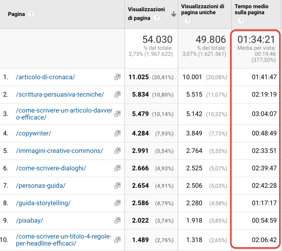Click the sort descending arrow in Visualizzazioni column

tap(173, 14)
